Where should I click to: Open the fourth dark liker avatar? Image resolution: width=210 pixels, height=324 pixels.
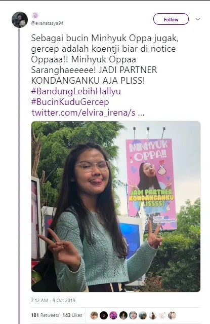pyautogui.click(x=123, y=315)
